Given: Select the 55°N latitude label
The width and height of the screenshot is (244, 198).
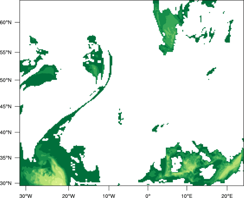Looking at the screenshot, I should (x=6, y=52).
